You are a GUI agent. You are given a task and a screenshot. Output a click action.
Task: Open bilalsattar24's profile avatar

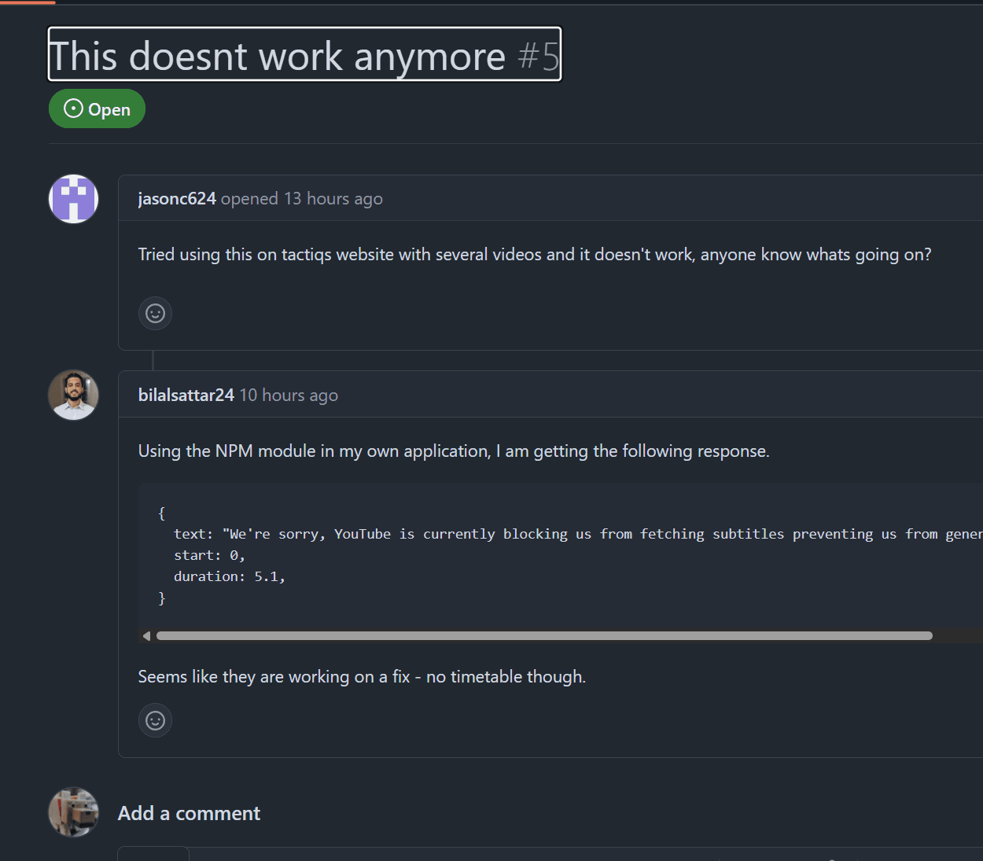[x=73, y=395]
